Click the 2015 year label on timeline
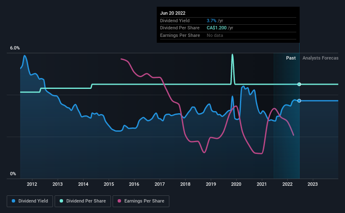345x213 pixels. click(x=109, y=184)
